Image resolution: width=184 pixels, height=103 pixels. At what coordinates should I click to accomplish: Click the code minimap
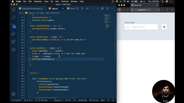coord(109,22)
